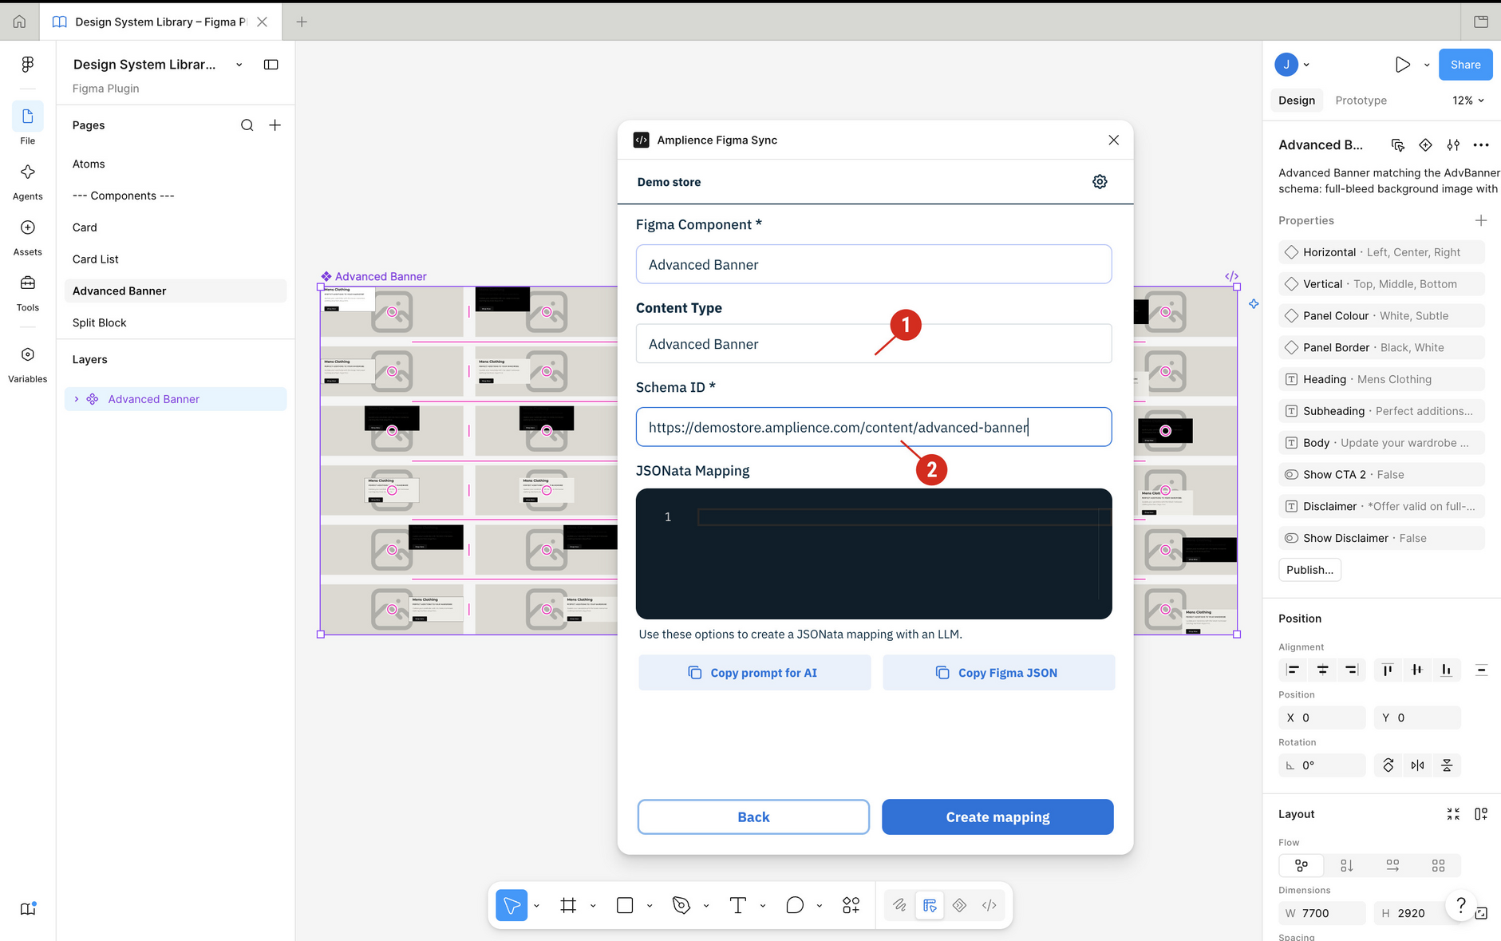This screenshot has height=941, width=1501.
Task: Select the Frame tool
Action: 568,905
